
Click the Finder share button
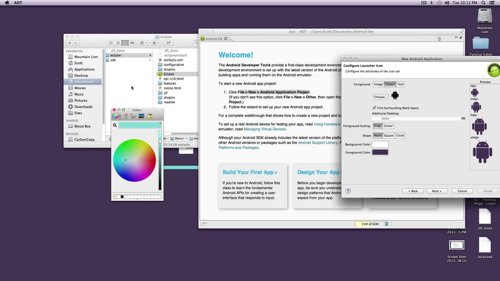pos(168,43)
